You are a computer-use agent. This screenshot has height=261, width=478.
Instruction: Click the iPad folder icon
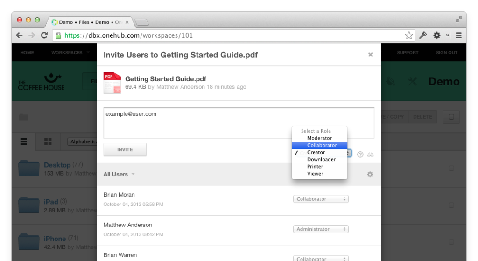[28, 205]
